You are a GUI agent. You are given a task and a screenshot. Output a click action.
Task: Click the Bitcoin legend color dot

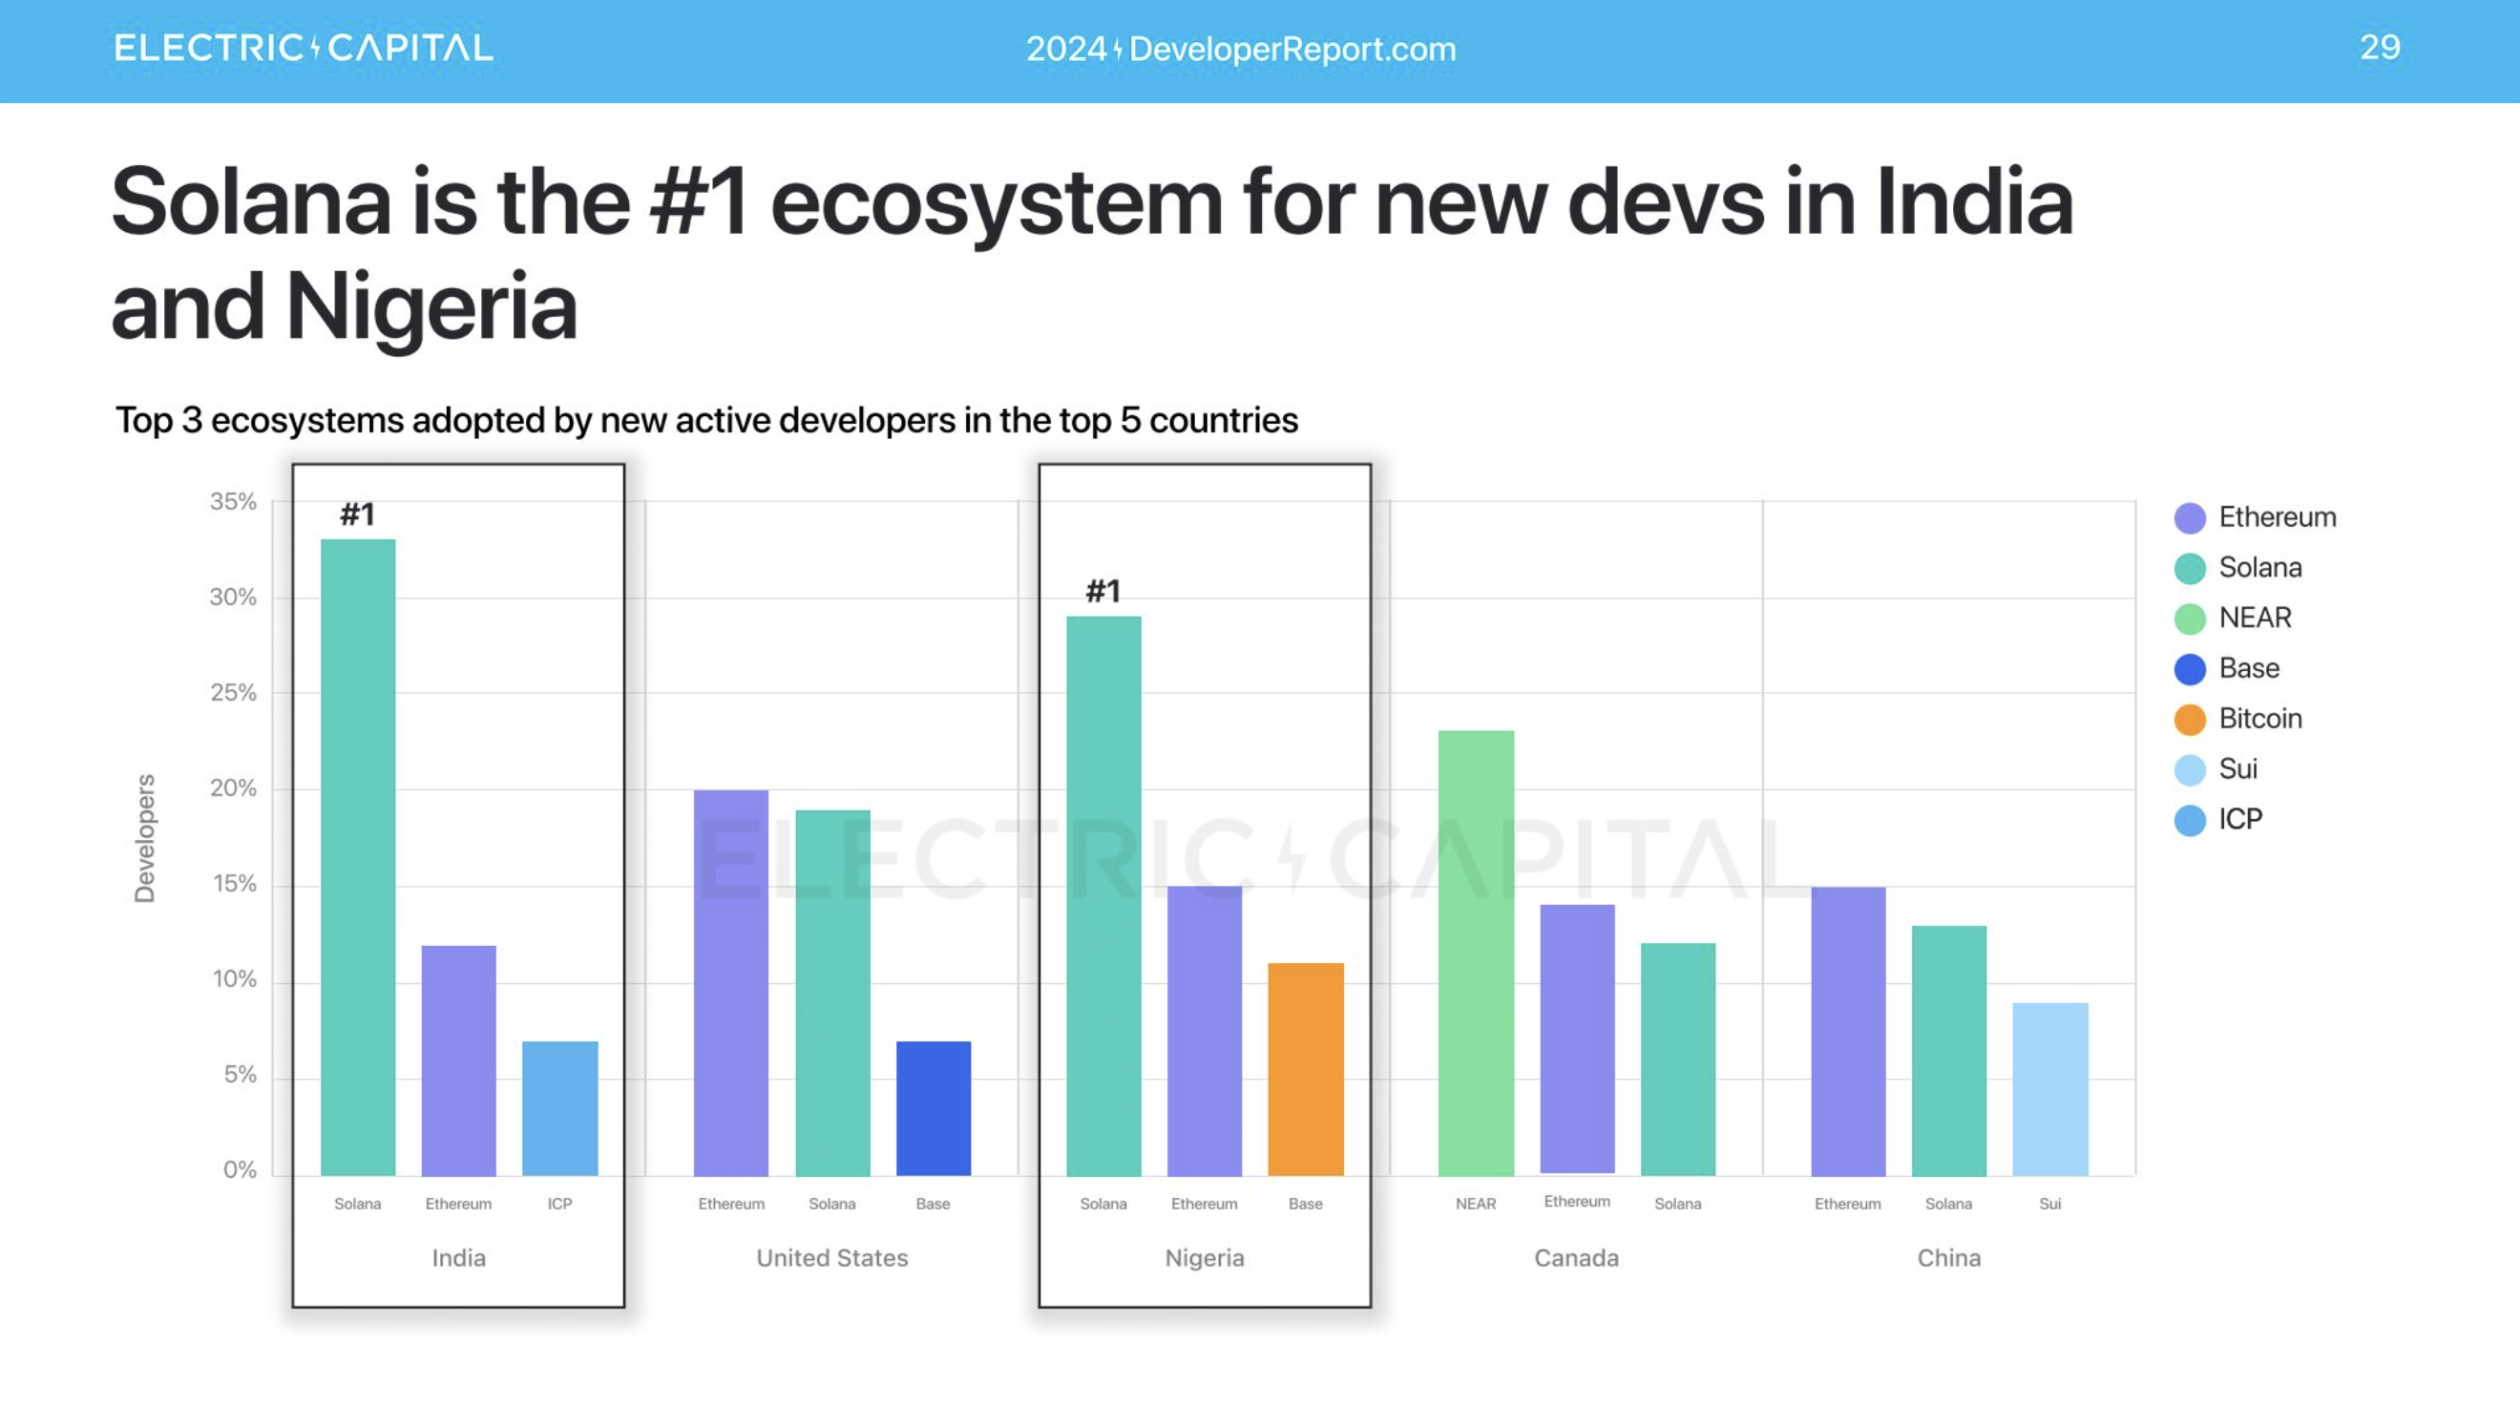pos(2190,719)
